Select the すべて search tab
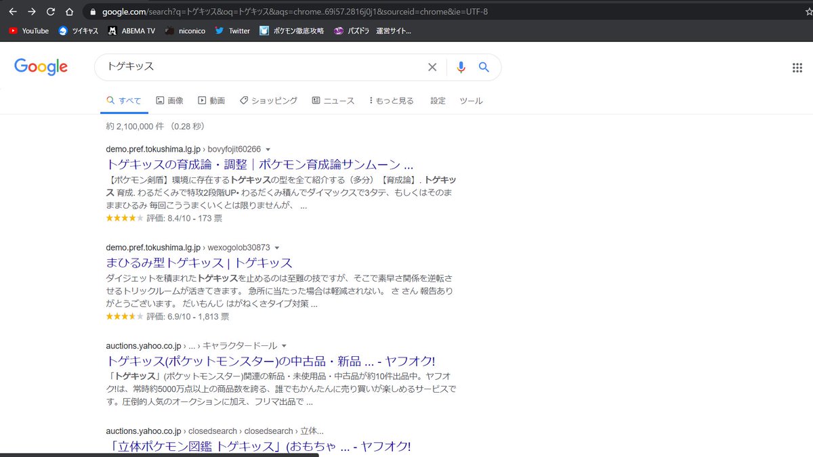 pos(124,101)
